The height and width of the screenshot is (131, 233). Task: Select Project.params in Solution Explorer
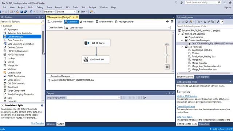coord(196,37)
